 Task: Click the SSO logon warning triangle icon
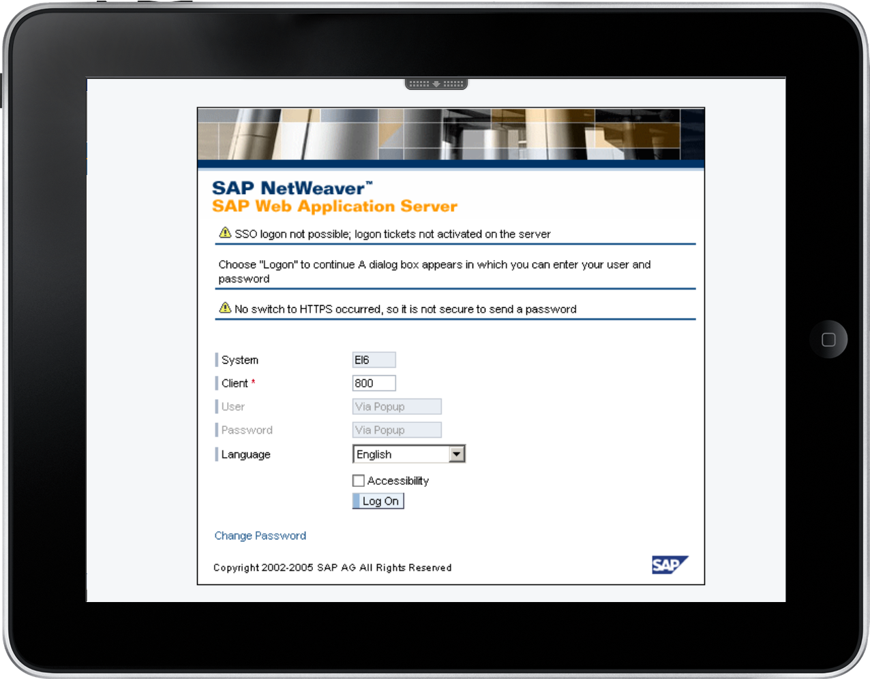[x=225, y=233]
